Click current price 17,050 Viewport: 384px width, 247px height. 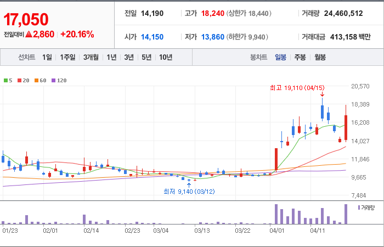click(x=26, y=20)
